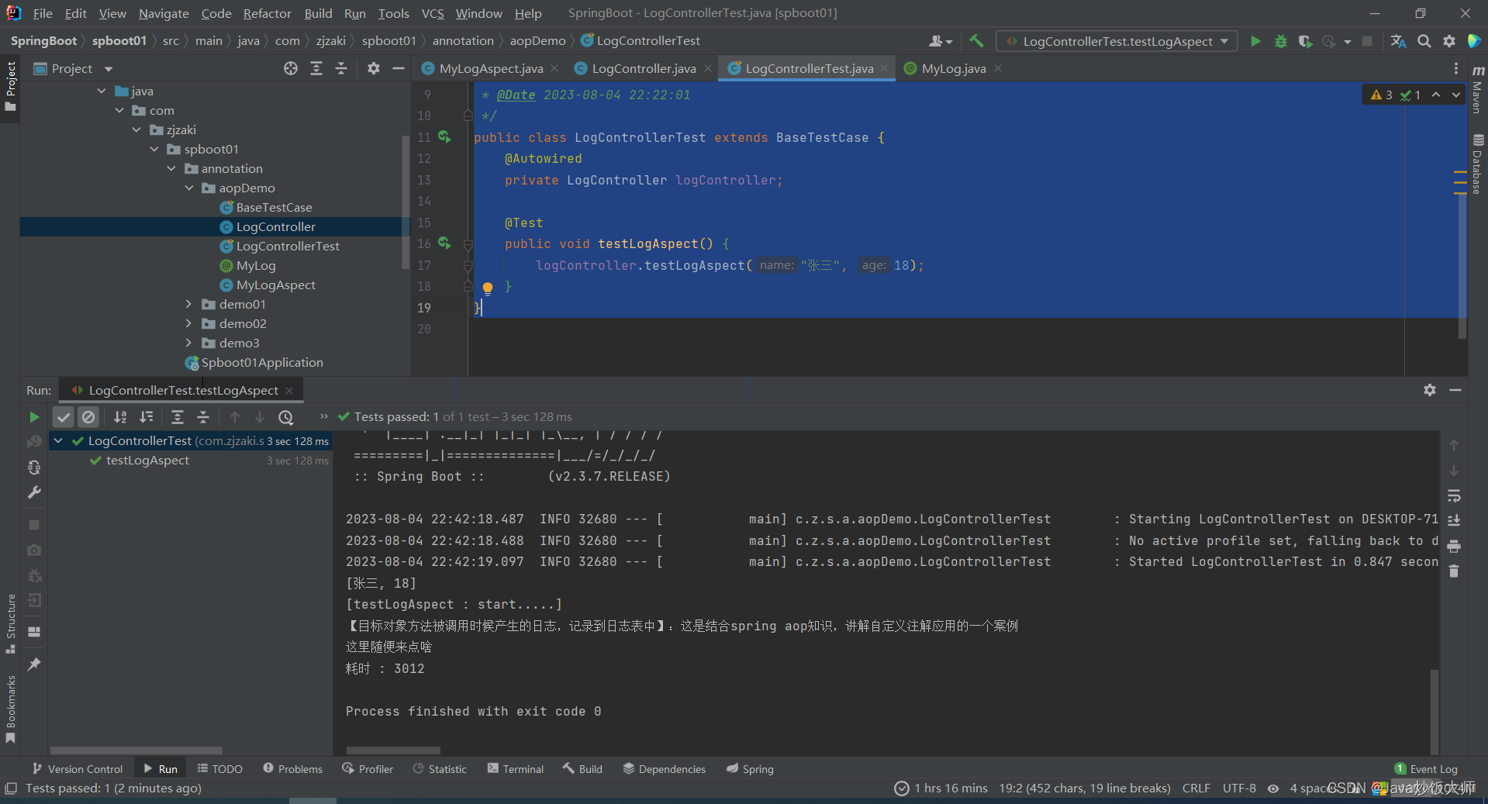Viewport: 1488px width, 804px height.
Task: Build project with the hammer icon
Action: pos(976,41)
